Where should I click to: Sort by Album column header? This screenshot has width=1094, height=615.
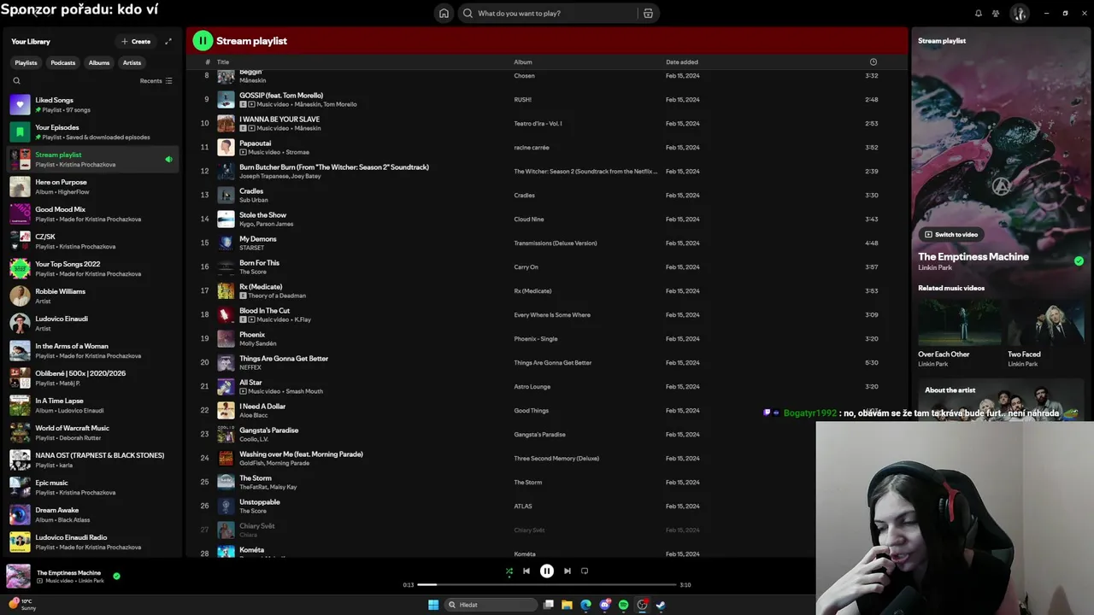523,61
